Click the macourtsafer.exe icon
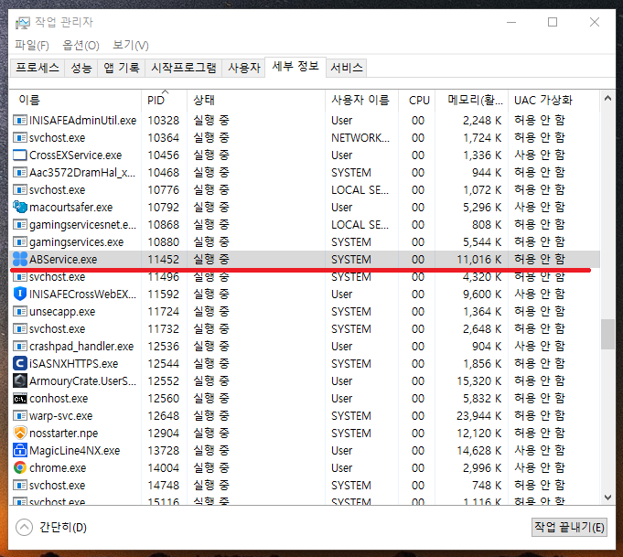The width and height of the screenshot is (623, 557). [x=20, y=207]
